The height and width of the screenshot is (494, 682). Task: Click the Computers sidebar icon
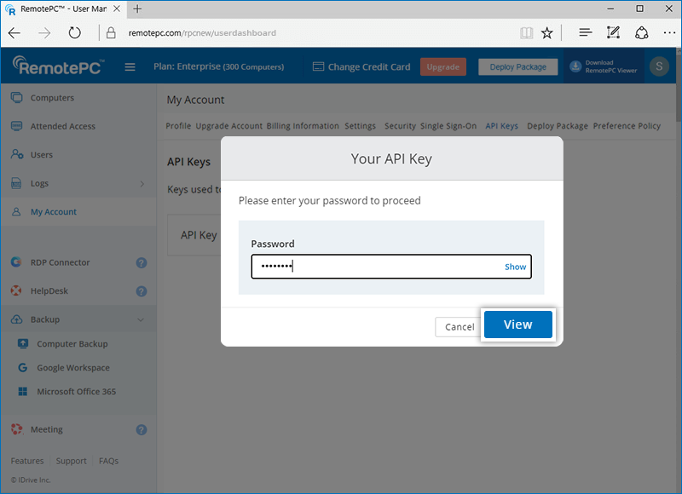[x=16, y=98]
